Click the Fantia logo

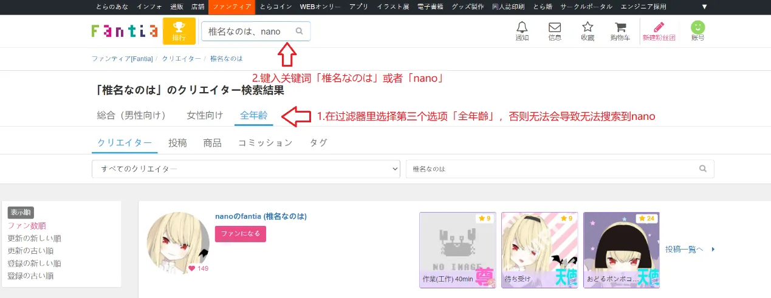pos(125,31)
